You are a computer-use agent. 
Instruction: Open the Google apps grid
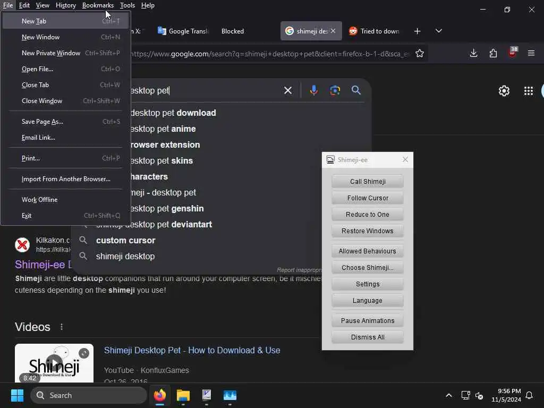click(x=529, y=91)
